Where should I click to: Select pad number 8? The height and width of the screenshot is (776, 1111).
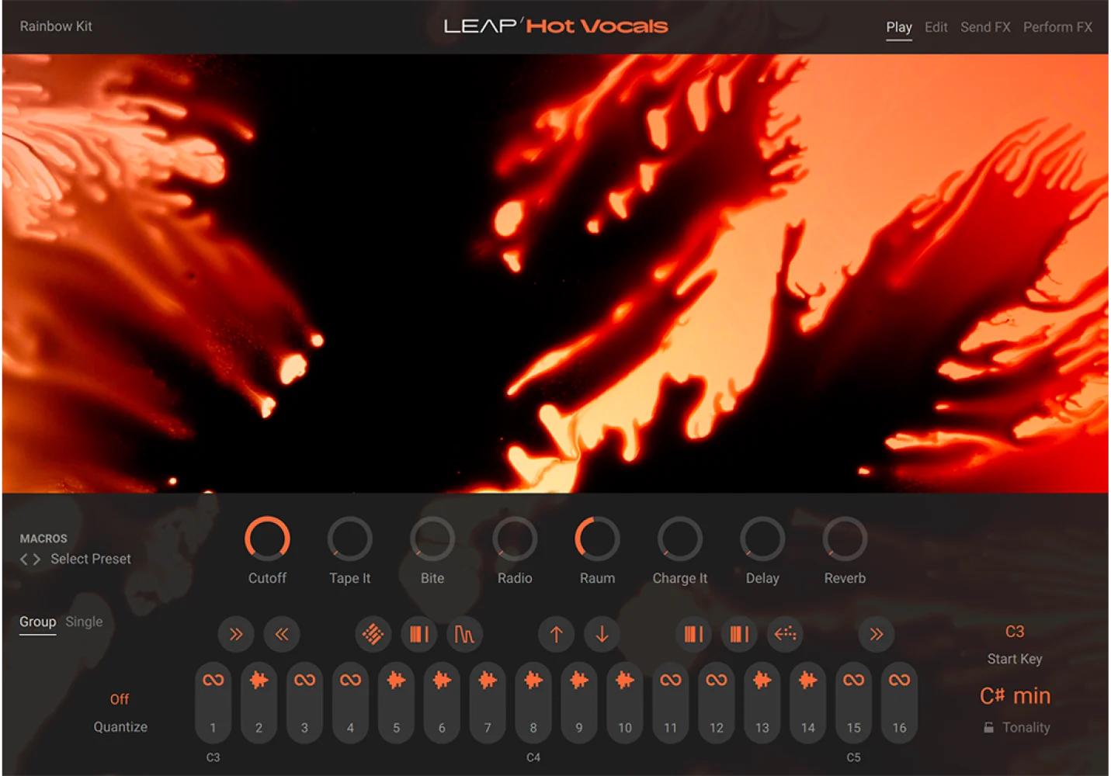click(533, 702)
